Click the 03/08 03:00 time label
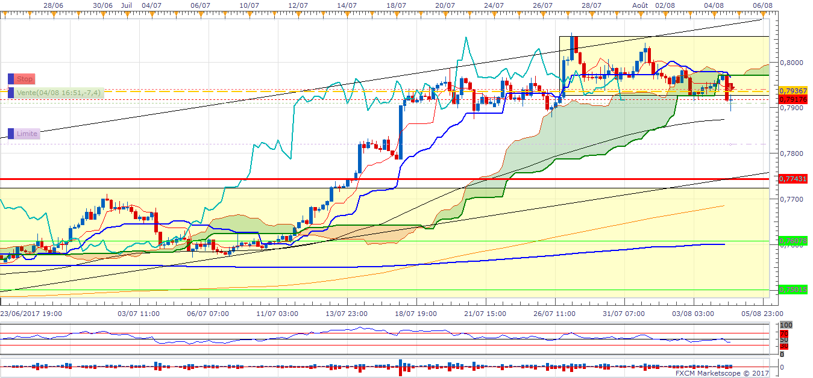The width and height of the screenshot is (813, 378). pos(693,314)
